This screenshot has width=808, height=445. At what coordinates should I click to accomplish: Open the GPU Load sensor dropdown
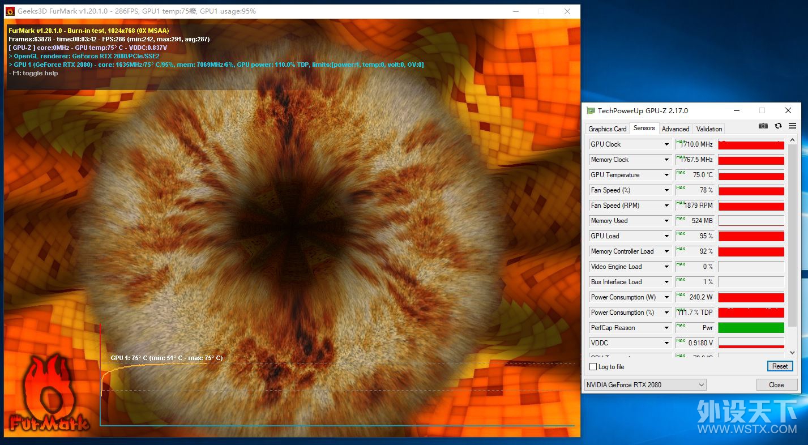tap(666, 236)
